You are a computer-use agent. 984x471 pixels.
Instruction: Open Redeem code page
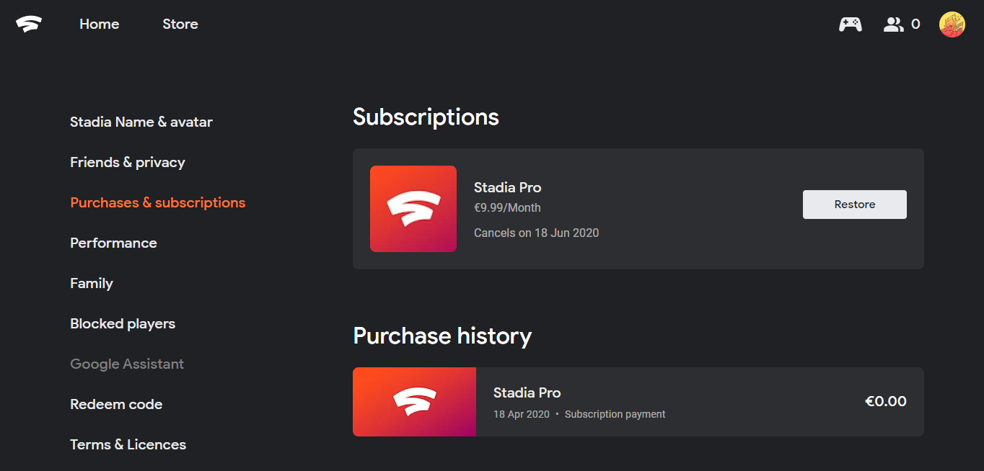116,405
